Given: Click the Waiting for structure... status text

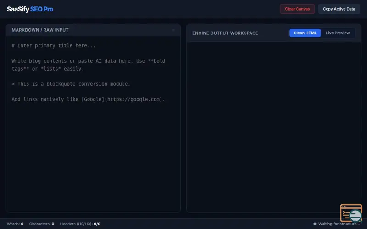Looking at the screenshot, I should coord(339,224).
